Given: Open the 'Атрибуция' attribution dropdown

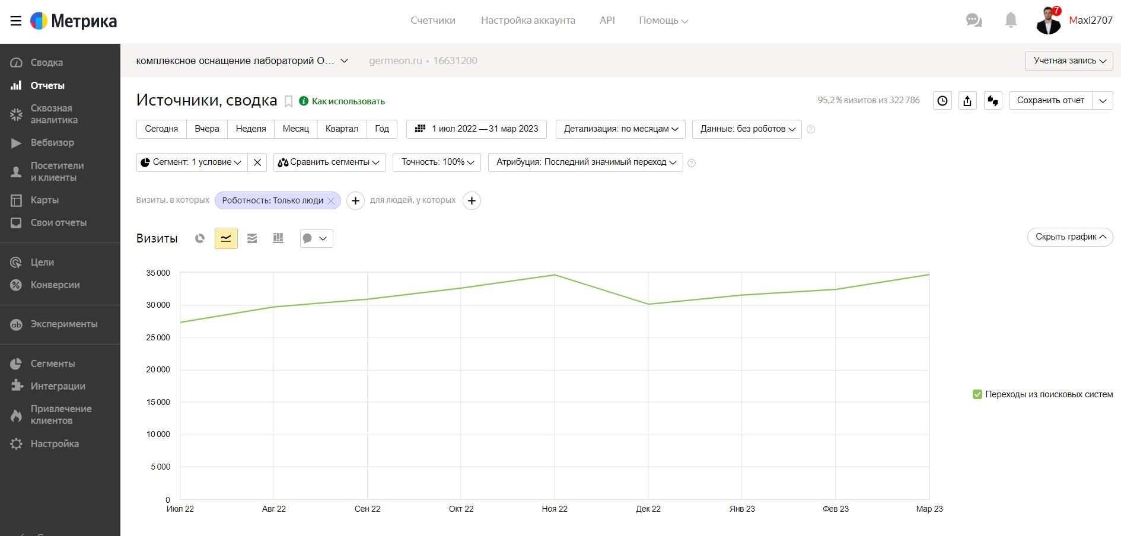Looking at the screenshot, I should point(585,162).
